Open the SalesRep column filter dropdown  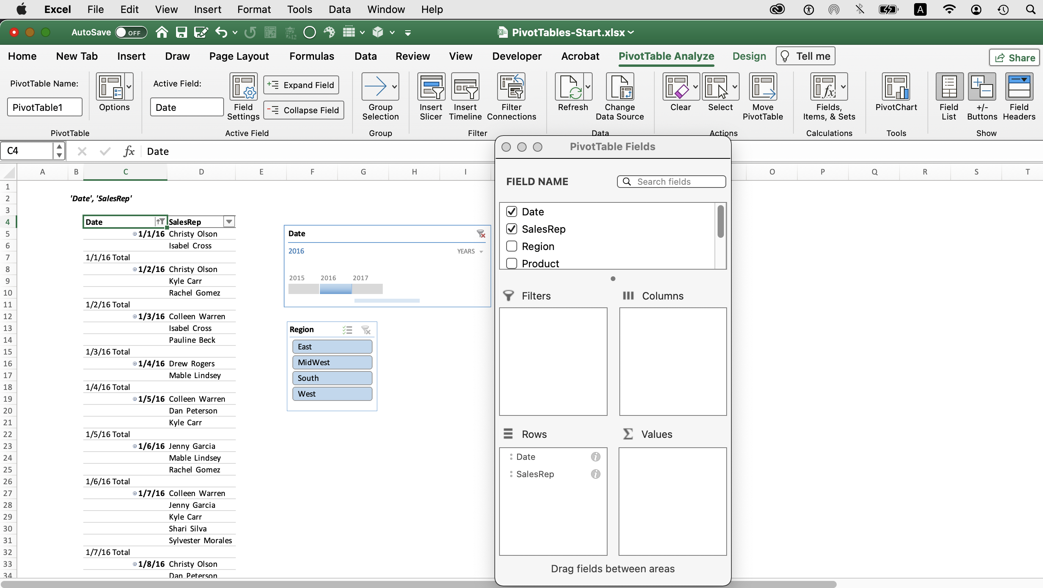pyautogui.click(x=229, y=222)
